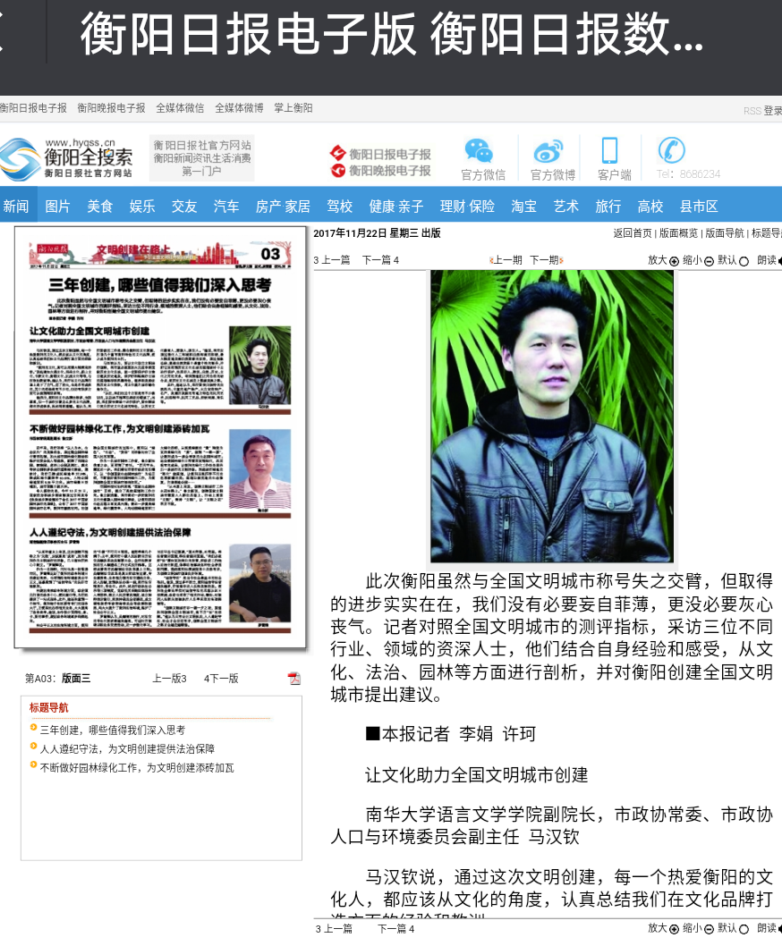This screenshot has height=946, width=782.
Task: Click orange bullet beside 三年创建 headline
Action: [x=34, y=729]
